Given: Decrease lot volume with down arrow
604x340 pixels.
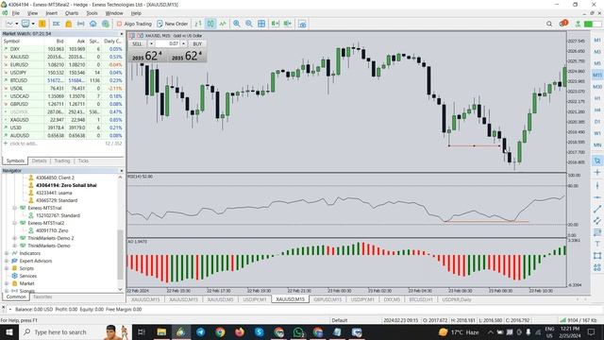Looking at the screenshot, I should point(151,44).
